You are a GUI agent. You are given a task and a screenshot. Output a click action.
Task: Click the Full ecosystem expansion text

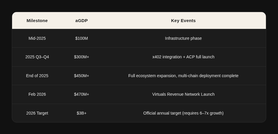(152, 76)
